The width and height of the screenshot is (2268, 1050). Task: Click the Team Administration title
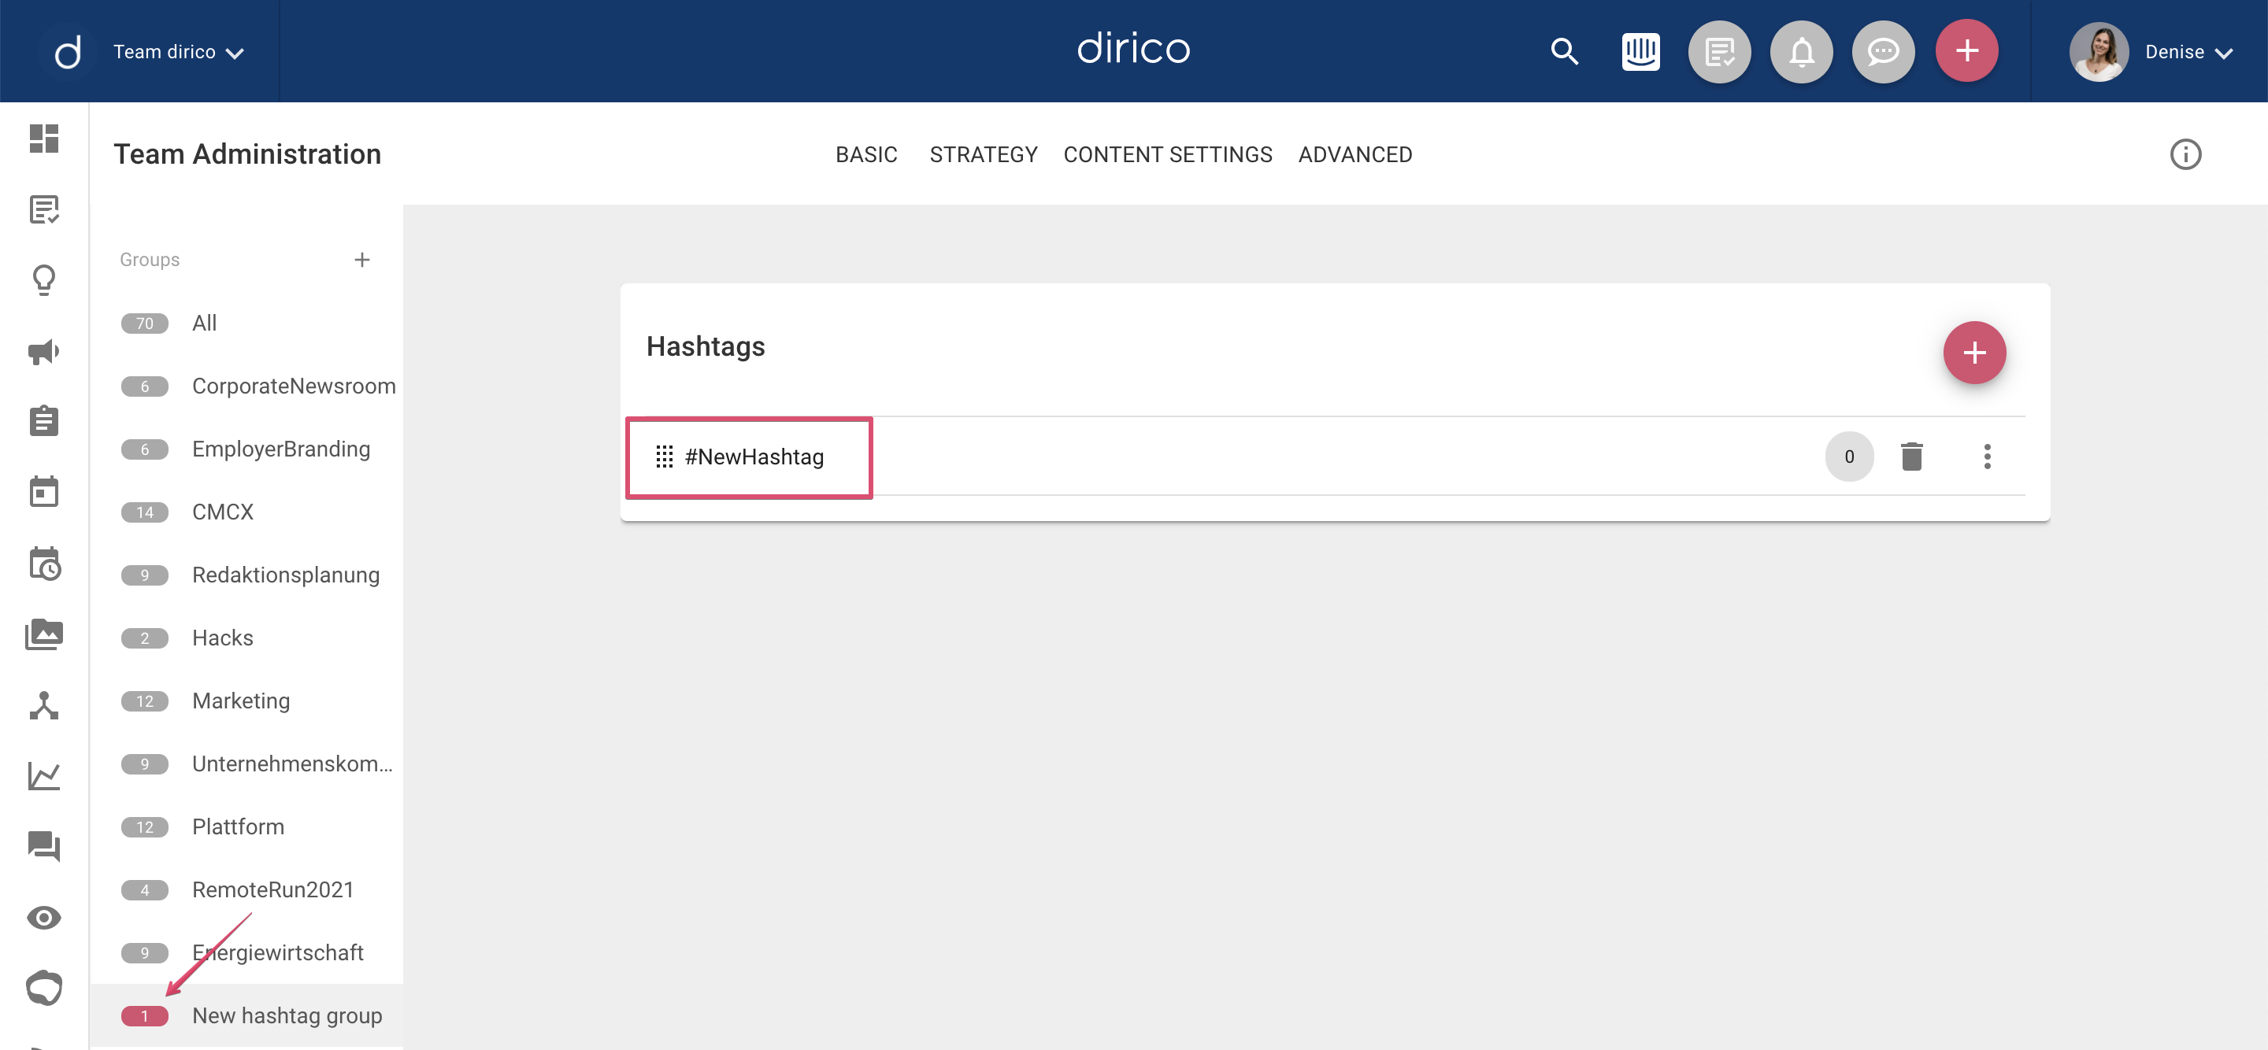[x=247, y=154]
